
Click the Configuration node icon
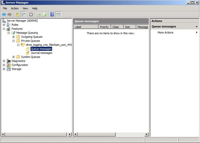9,65
